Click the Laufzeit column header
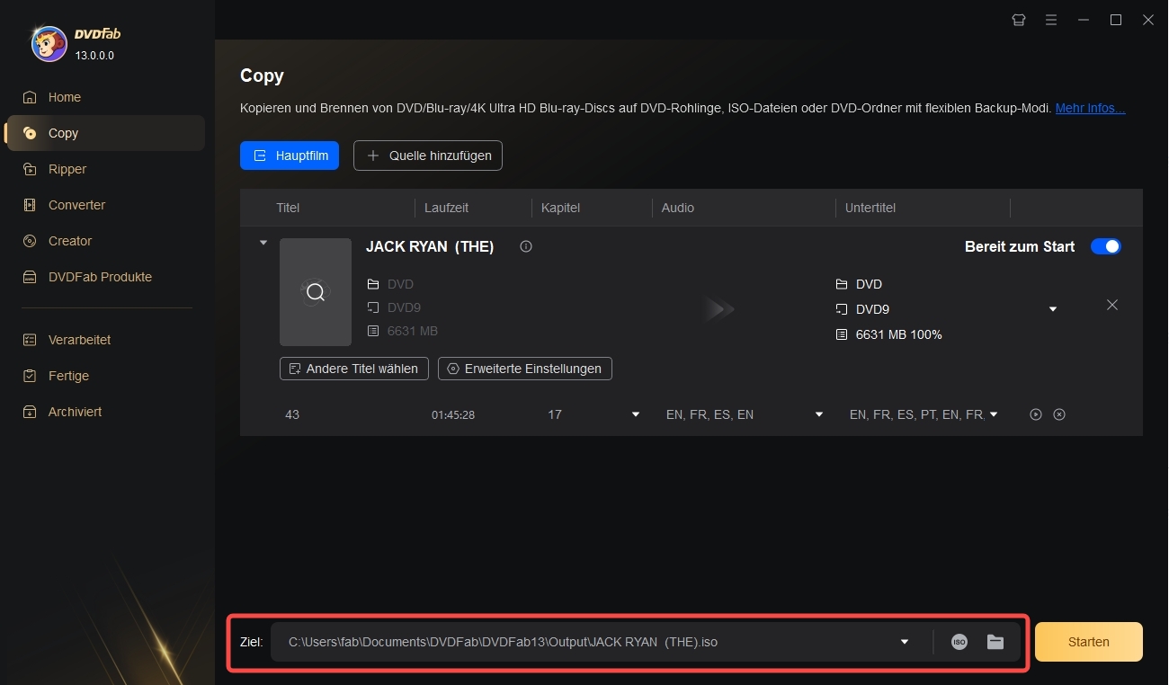 [447, 208]
